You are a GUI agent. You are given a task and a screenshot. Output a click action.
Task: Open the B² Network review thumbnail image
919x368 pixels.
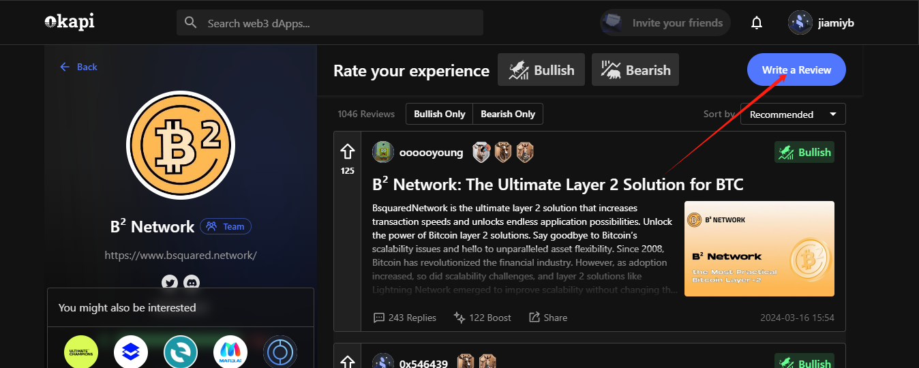(x=759, y=249)
